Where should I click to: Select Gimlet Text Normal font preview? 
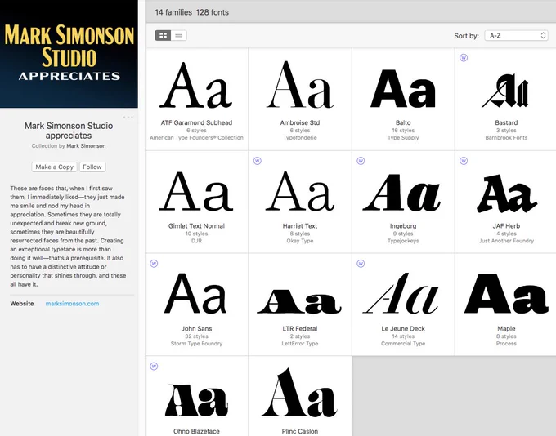pyautogui.click(x=196, y=191)
